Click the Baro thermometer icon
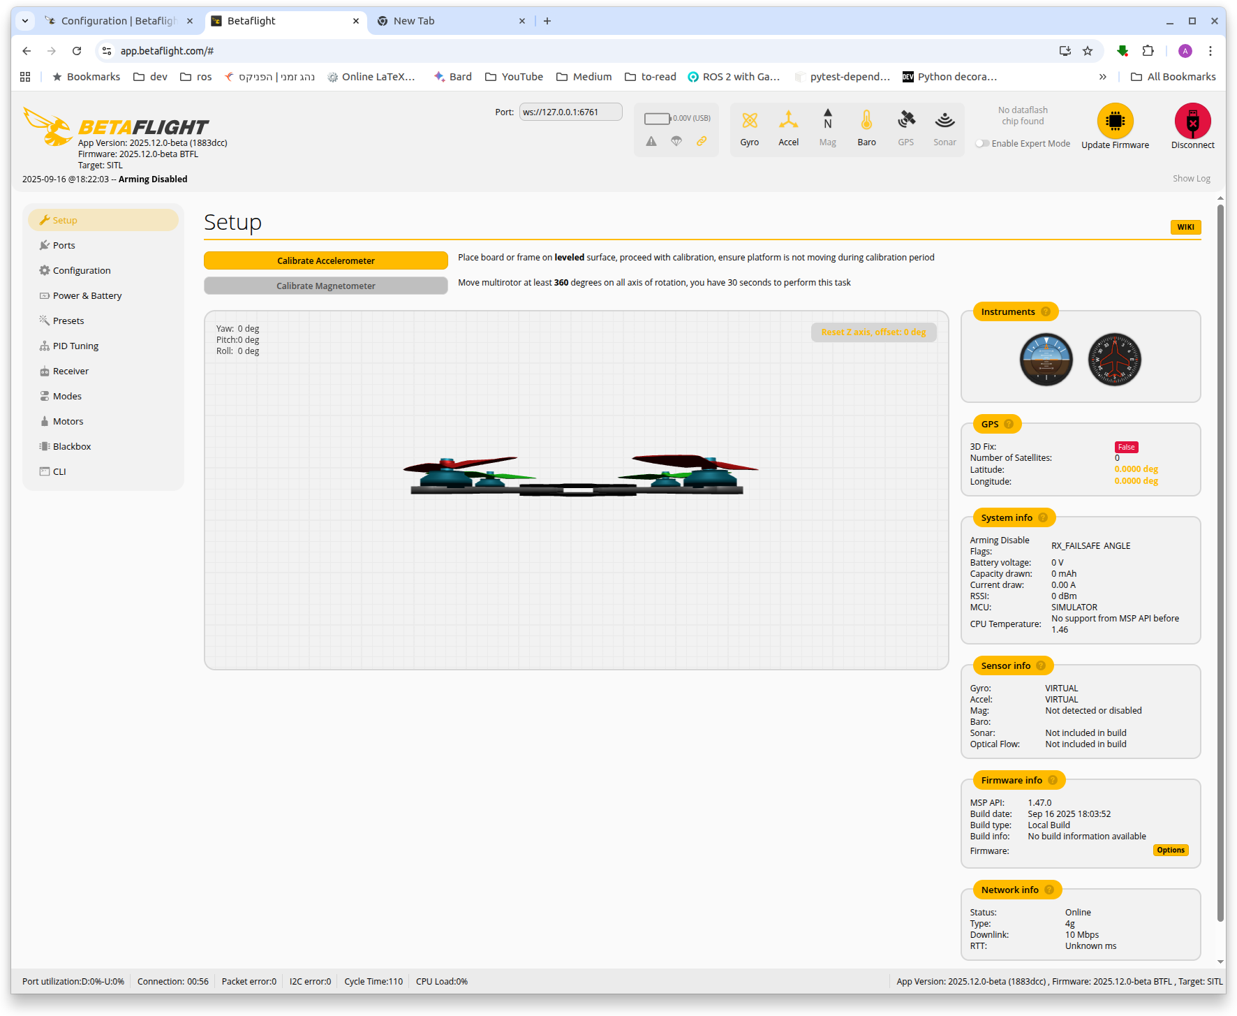 point(866,121)
